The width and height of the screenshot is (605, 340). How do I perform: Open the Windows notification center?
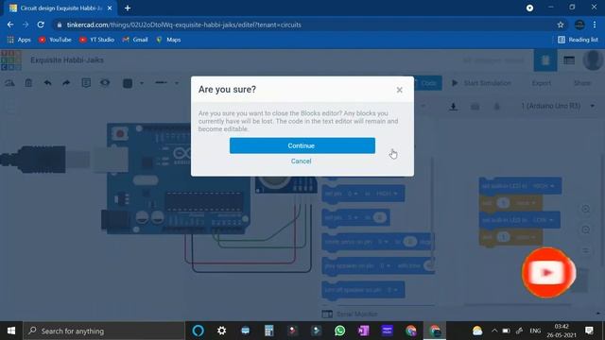(x=589, y=331)
